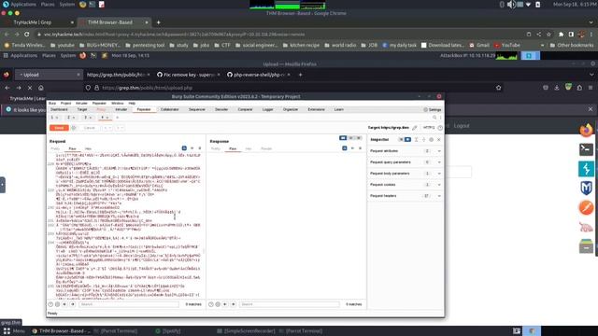This screenshot has width=598, height=336.
Task: Click the Request pane search field
Action: point(129,304)
